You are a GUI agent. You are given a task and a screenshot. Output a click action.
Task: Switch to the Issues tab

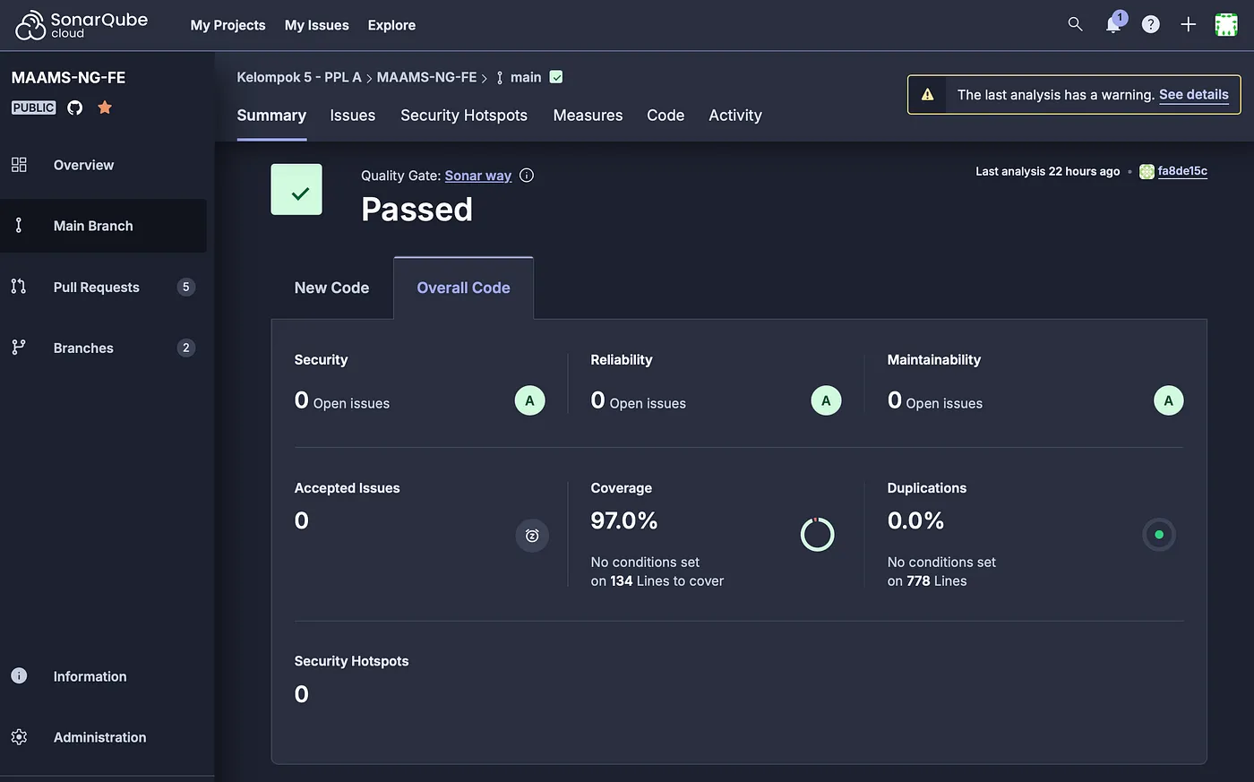pyautogui.click(x=353, y=116)
